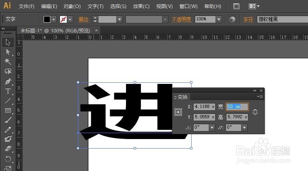Viewport: 308px width, 171px height.
Task: Select the Pen tool
Action: point(8,81)
